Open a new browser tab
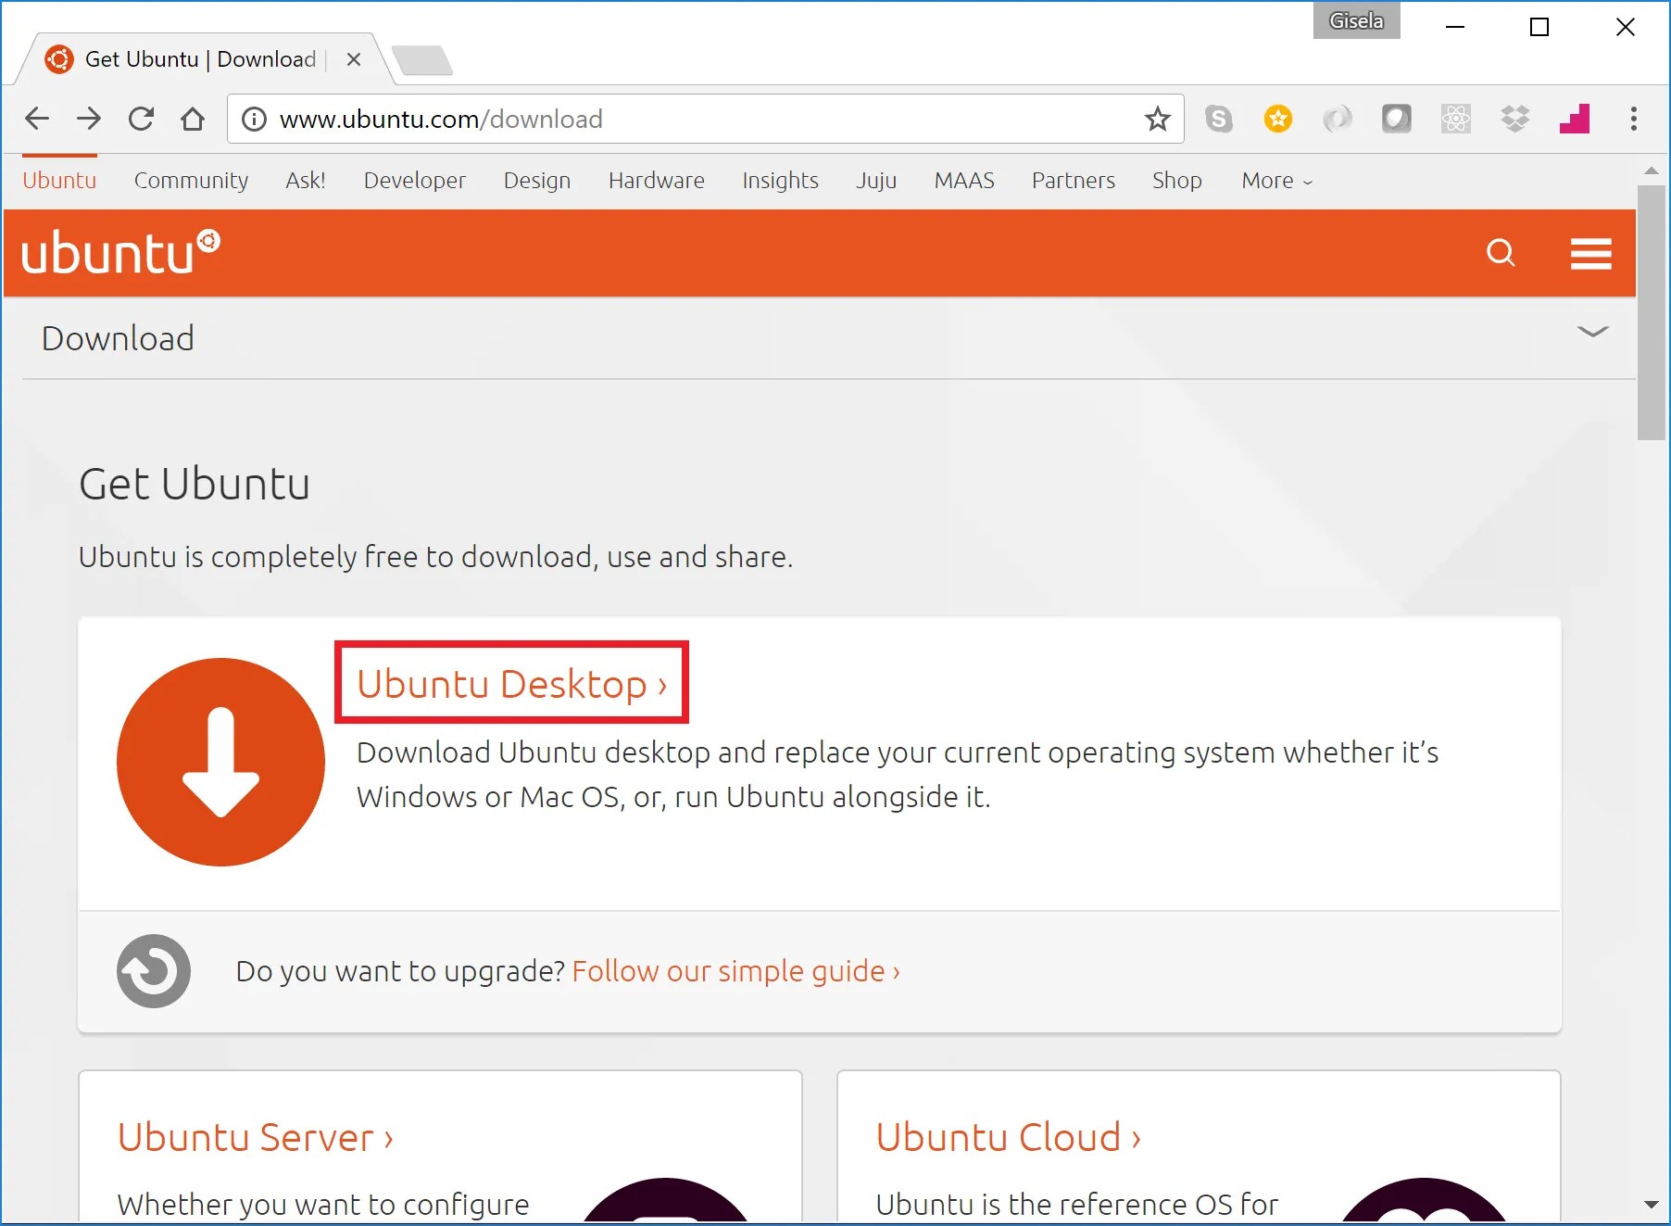 point(422,60)
